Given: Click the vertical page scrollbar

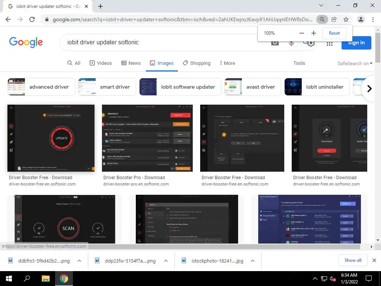Looking at the screenshot, I should 378,47.
